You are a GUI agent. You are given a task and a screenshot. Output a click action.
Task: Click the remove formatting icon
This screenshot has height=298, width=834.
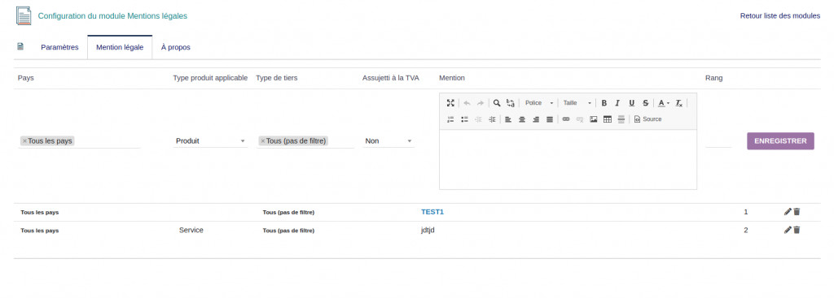(x=679, y=103)
